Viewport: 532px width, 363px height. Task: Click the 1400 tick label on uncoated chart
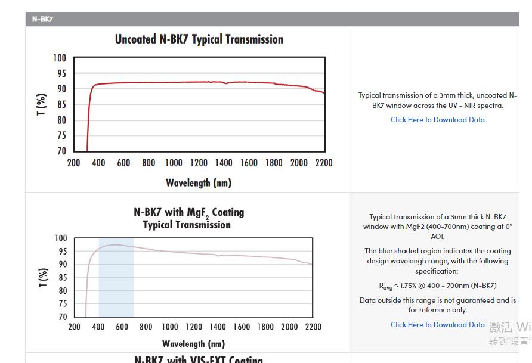224,163
